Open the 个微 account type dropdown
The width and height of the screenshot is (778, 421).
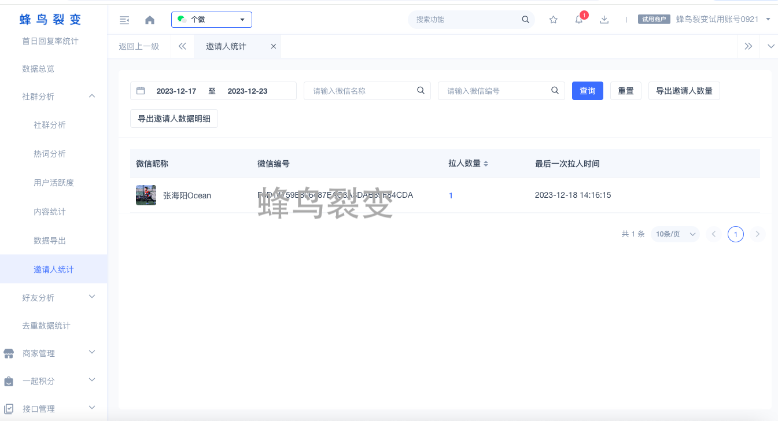tap(212, 20)
